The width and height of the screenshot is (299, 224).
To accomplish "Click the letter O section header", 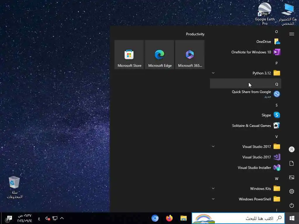I will tap(277, 32).
